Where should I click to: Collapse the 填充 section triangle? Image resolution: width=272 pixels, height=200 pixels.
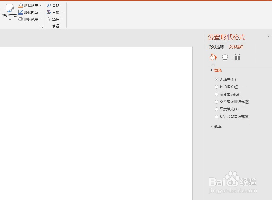click(211, 70)
